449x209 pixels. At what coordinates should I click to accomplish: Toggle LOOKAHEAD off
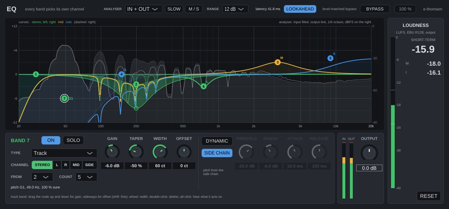tap(300, 9)
